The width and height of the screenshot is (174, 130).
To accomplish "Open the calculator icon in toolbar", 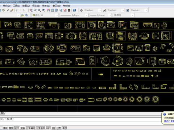I will point(69,10).
